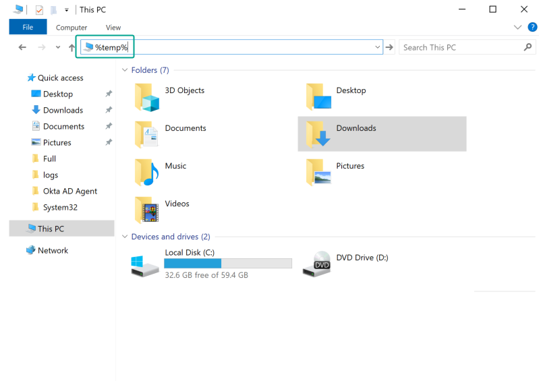Open the Videos folder icon

146,210
